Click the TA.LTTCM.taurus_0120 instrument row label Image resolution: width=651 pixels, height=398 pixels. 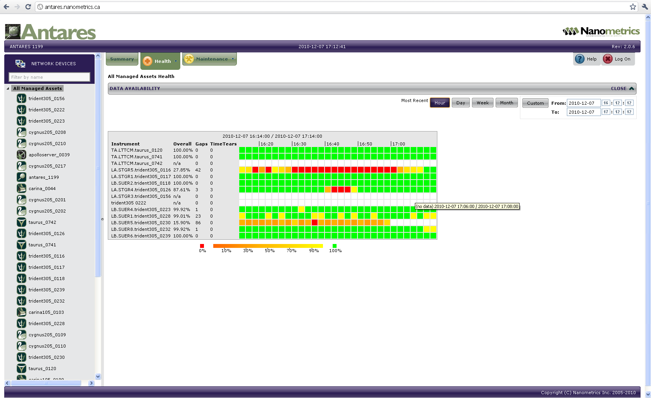pos(137,150)
